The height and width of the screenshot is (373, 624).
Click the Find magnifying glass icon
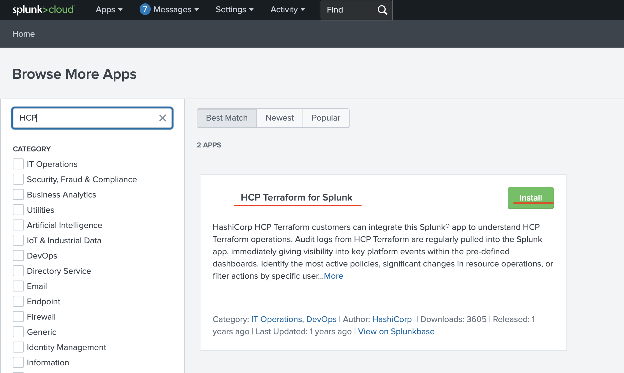click(x=382, y=10)
